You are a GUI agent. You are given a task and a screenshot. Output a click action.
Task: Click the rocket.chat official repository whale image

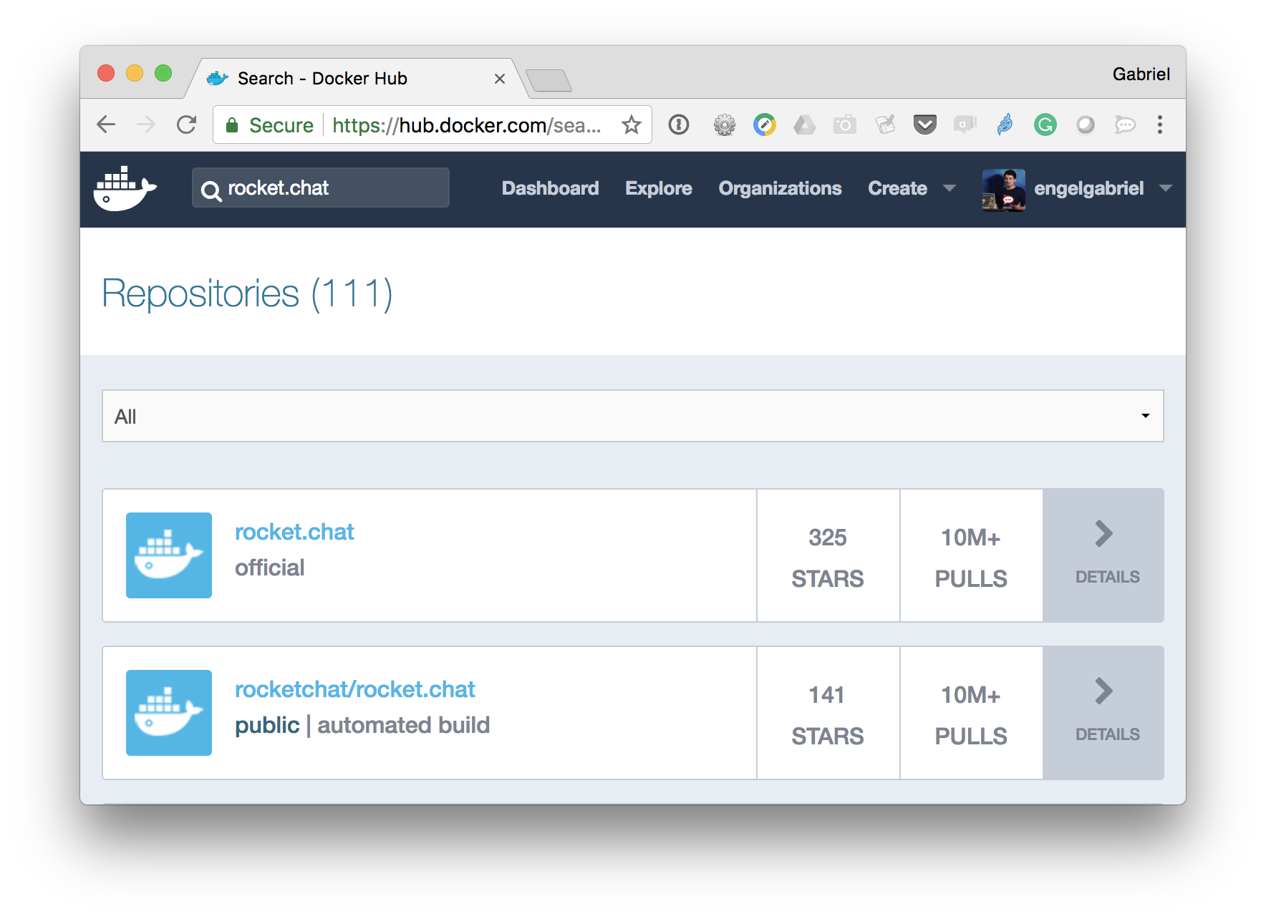[x=169, y=555]
